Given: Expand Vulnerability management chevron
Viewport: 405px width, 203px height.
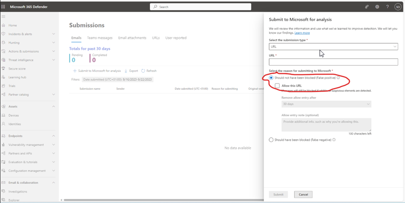Looking at the screenshot, I should point(54,145).
